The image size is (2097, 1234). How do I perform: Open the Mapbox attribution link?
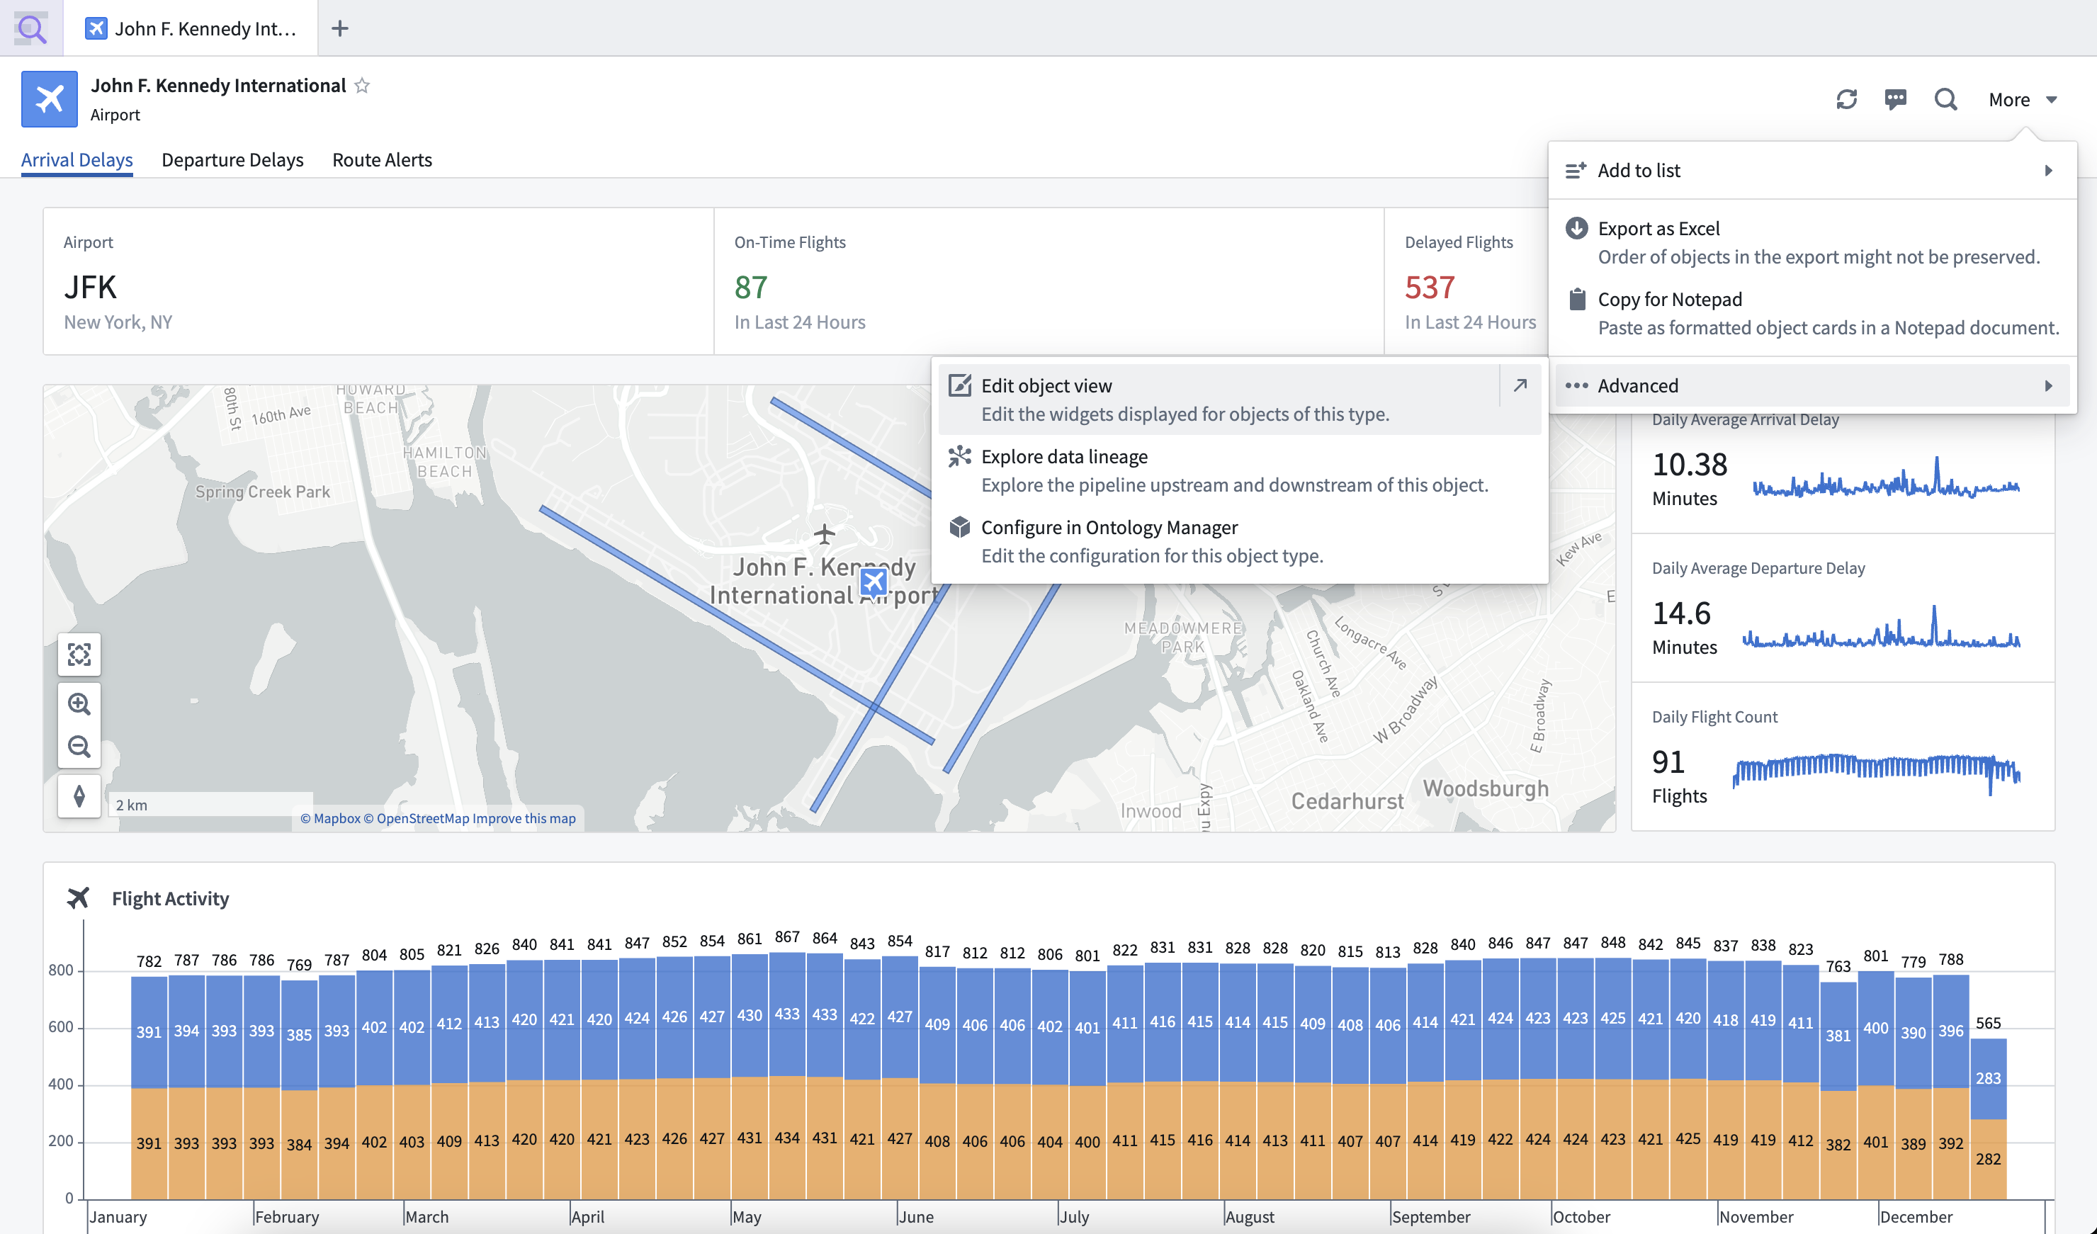coord(330,818)
